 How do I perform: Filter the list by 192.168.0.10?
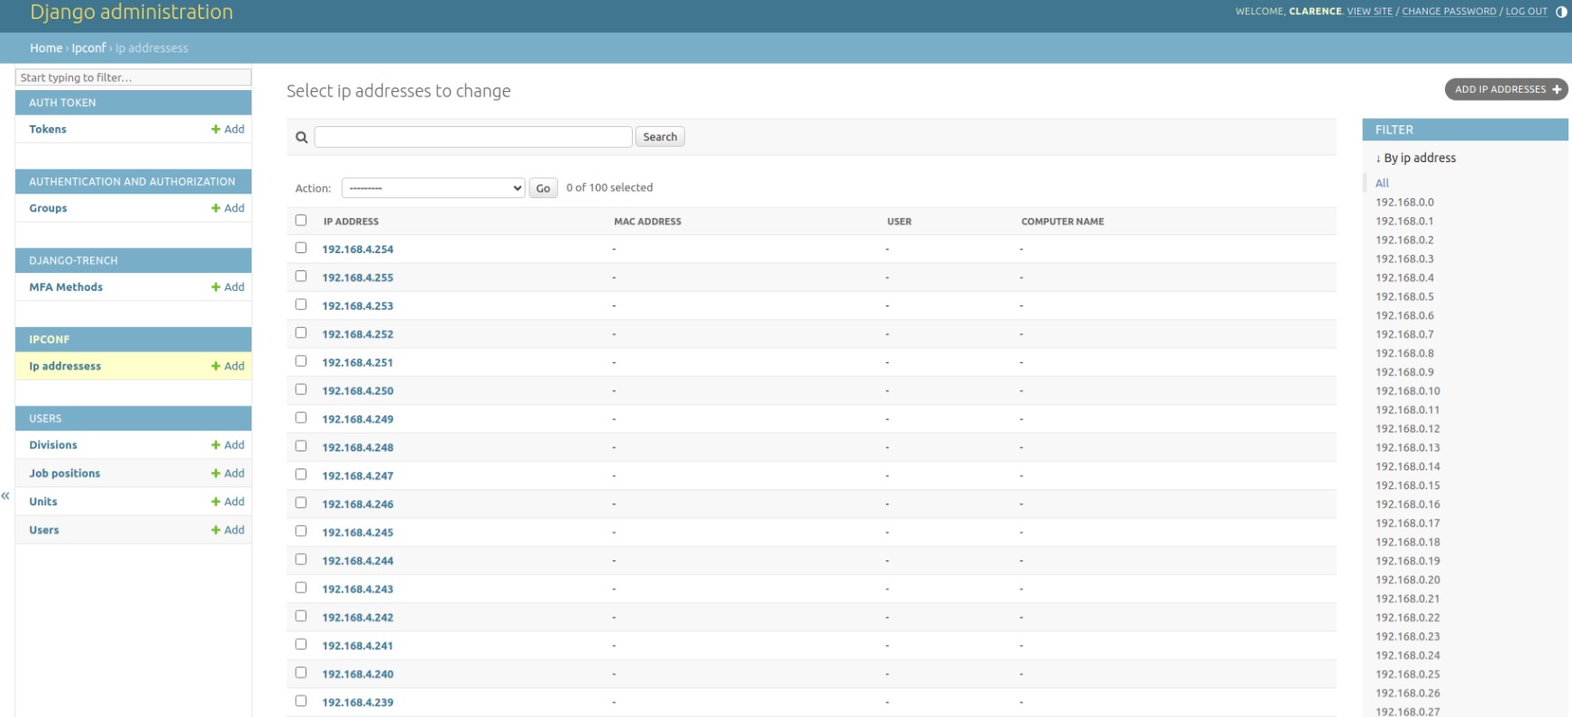(x=1407, y=391)
